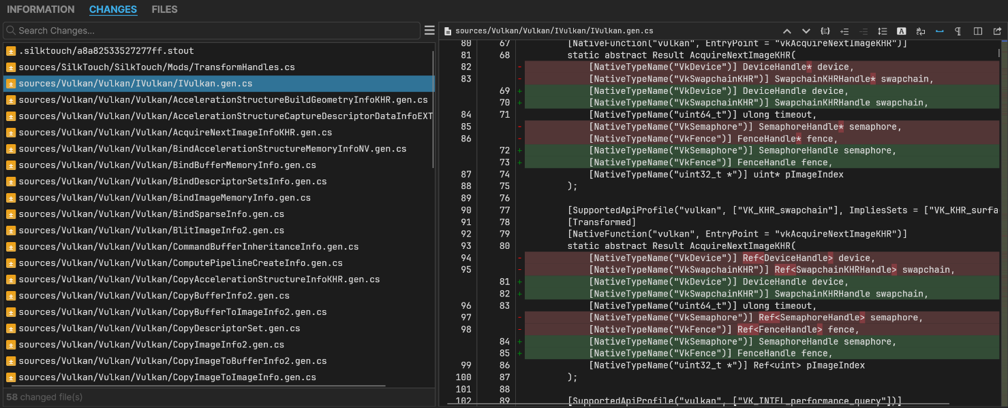Click modified icon of CommandBufferInheritanceInfo.gen.cs
Screen dimensions: 1008x408
pyautogui.click(x=11, y=247)
